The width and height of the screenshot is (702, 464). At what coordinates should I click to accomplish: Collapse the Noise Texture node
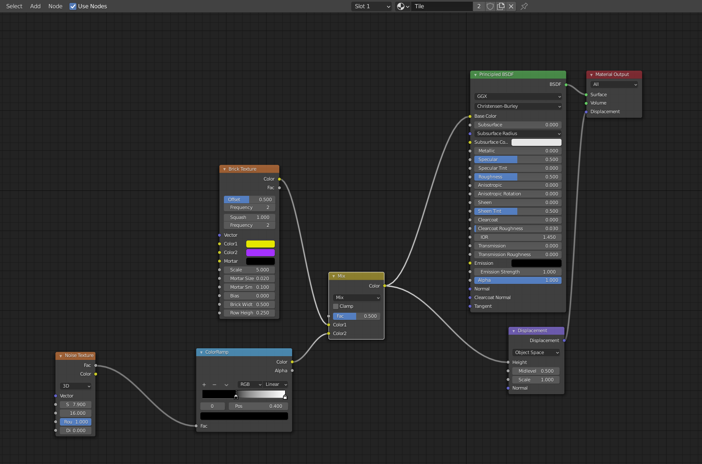click(x=61, y=356)
